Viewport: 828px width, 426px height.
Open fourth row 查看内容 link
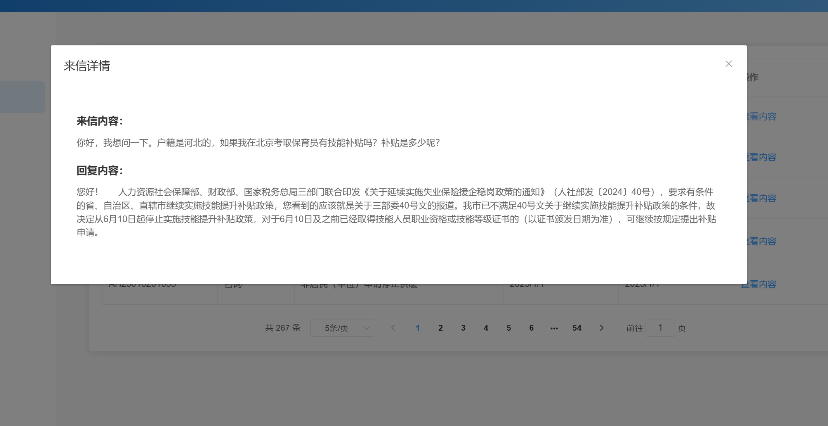[x=762, y=241]
